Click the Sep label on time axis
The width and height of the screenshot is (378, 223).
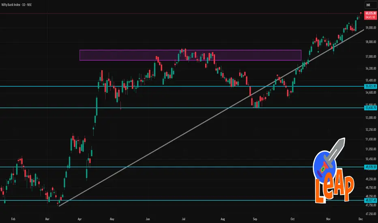(x=255, y=219)
